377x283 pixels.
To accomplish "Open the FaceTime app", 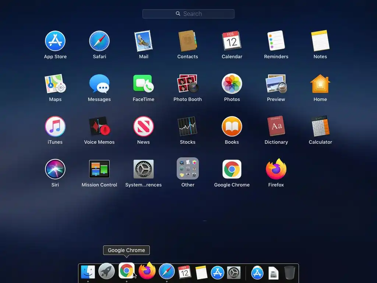I will point(144,84).
